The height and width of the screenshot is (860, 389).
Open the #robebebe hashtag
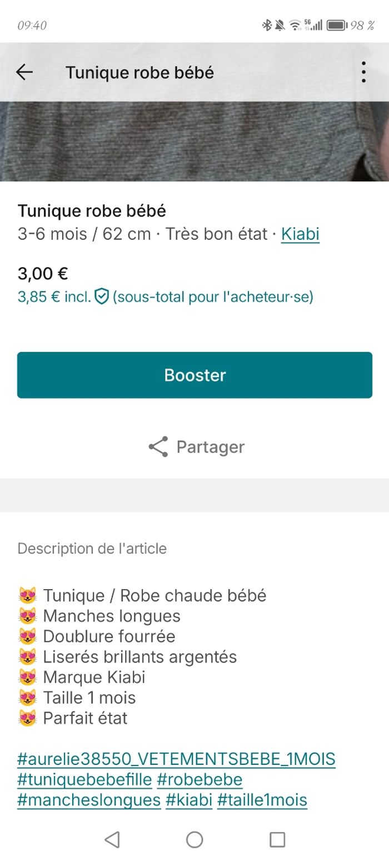[x=200, y=779]
